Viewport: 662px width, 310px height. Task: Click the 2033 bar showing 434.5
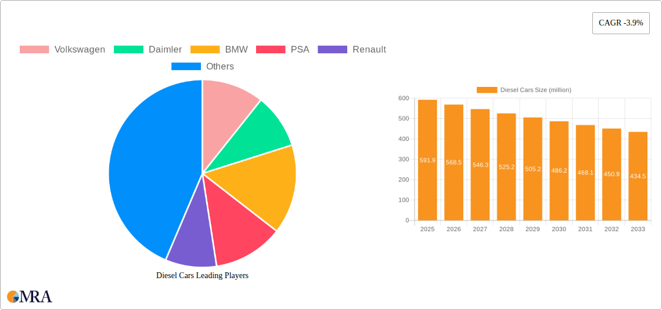638,176
